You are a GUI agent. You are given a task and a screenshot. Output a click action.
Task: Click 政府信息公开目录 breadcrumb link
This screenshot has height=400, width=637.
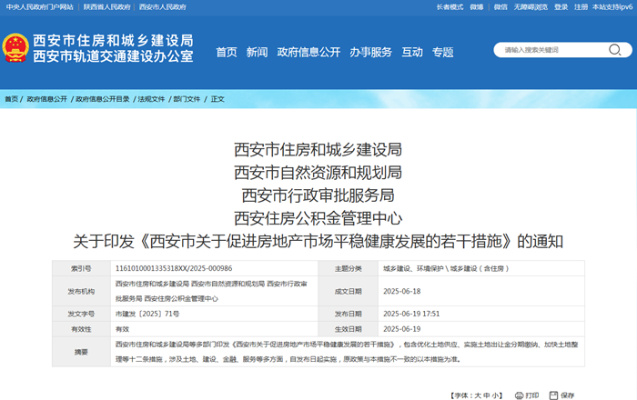103,98
